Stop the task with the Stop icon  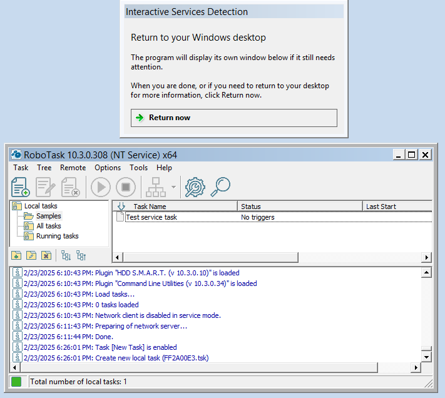pyautogui.click(x=126, y=187)
